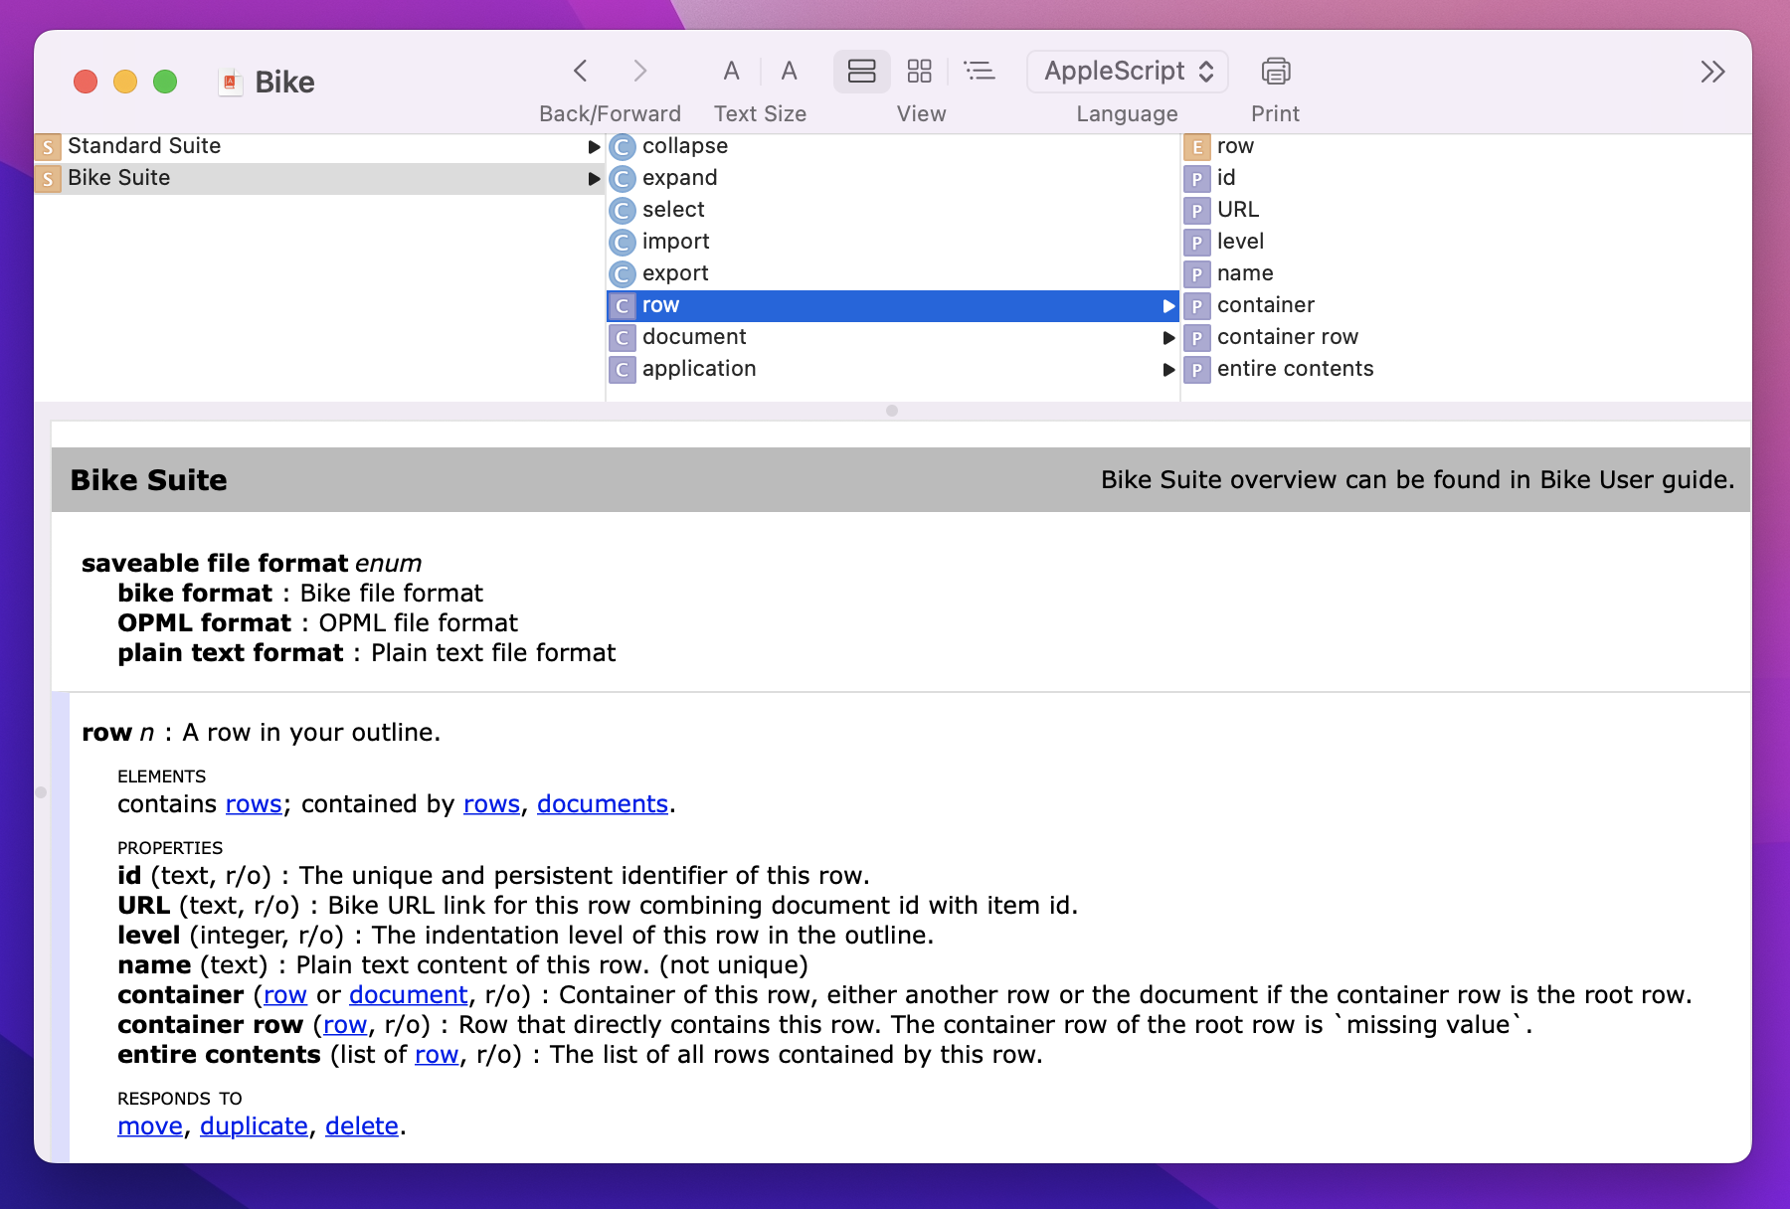Select the import command text
This screenshot has height=1209, width=1790.
pos(676,242)
